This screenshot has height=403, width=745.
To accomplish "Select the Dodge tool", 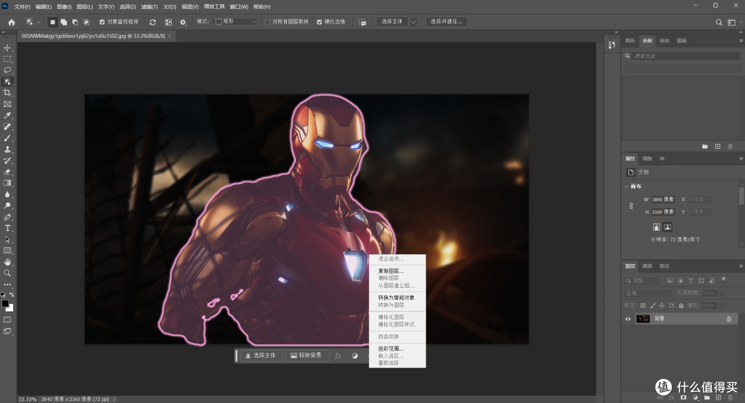I will click(x=7, y=205).
